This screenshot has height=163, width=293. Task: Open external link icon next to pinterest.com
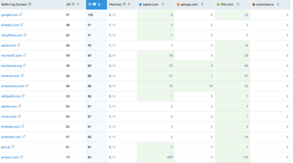pos(24,136)
